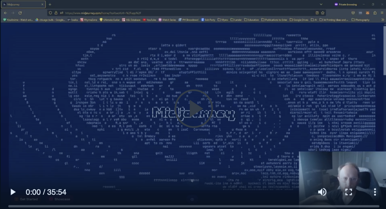Viewport: 386px width, 209px height.
Task: Open the YouTube bookmark
Action: pyautogui.click(x=149, y=20)
